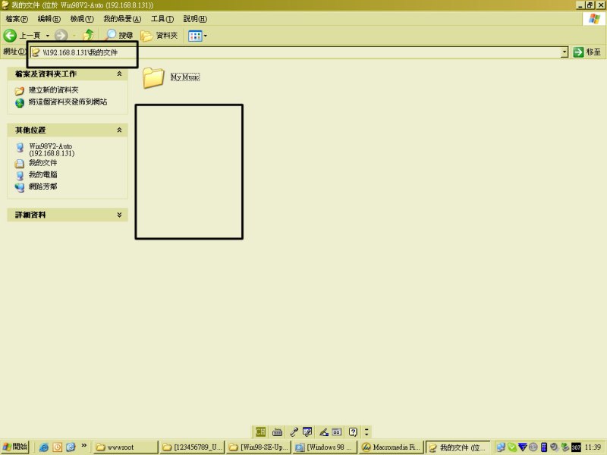Viewport: 607px width, 455px height.
Task: Go to 我的電腦 link
Action: [x=43, y=175]
